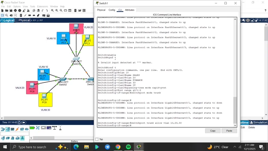Screen dimensions: 268x151
Task: Select the Battery device in component list
Action: tap(32, 128)
